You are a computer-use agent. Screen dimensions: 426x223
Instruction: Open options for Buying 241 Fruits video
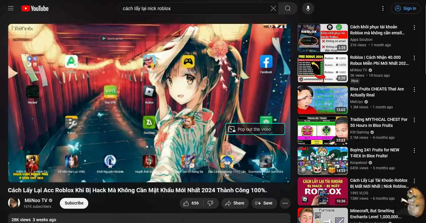[x=414, y=150]
